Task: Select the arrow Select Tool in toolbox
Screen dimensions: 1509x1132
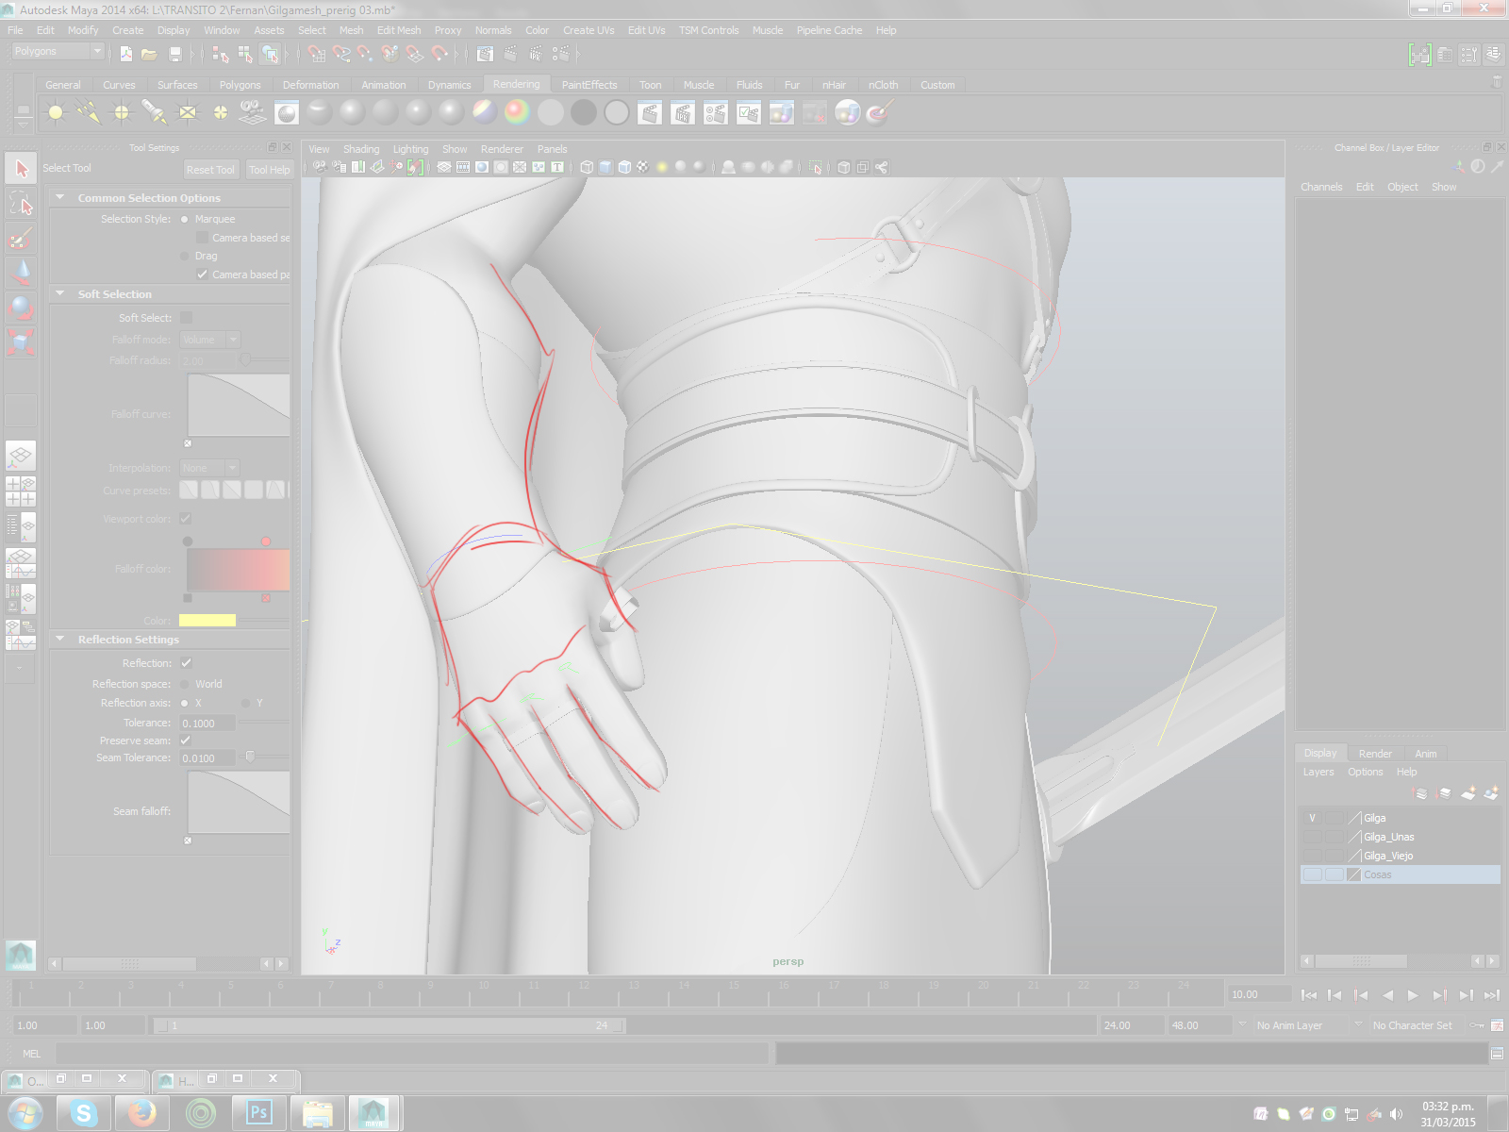Action: [x=21, y=169]
